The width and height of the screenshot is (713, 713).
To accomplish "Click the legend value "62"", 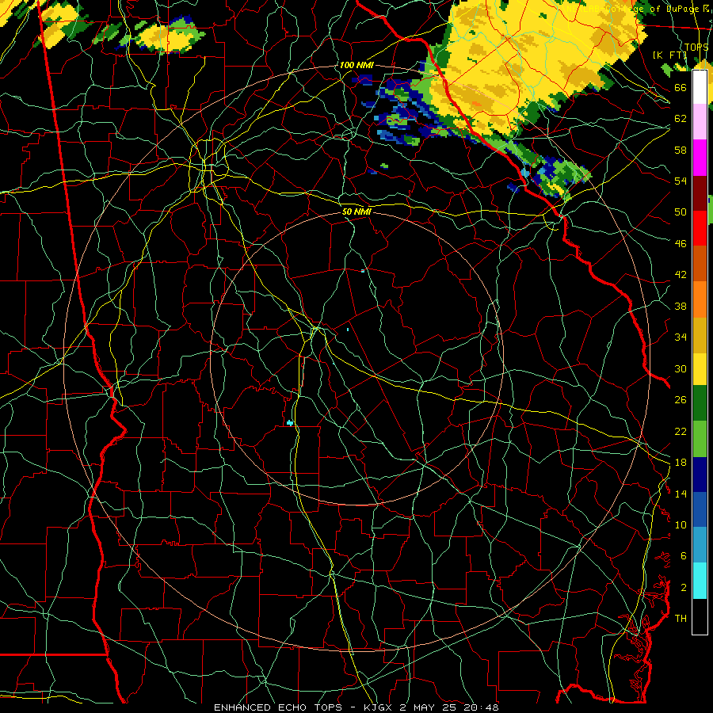I will pyautogui.click(x=681, y=119).
